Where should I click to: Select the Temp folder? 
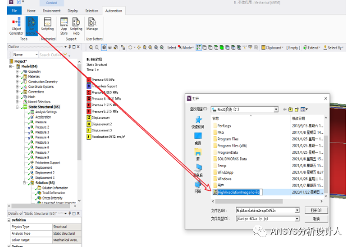(222, 165)
